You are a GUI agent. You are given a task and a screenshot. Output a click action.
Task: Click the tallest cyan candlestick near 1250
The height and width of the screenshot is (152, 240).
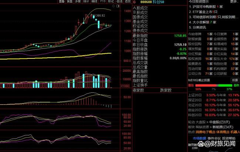[99, 24]
